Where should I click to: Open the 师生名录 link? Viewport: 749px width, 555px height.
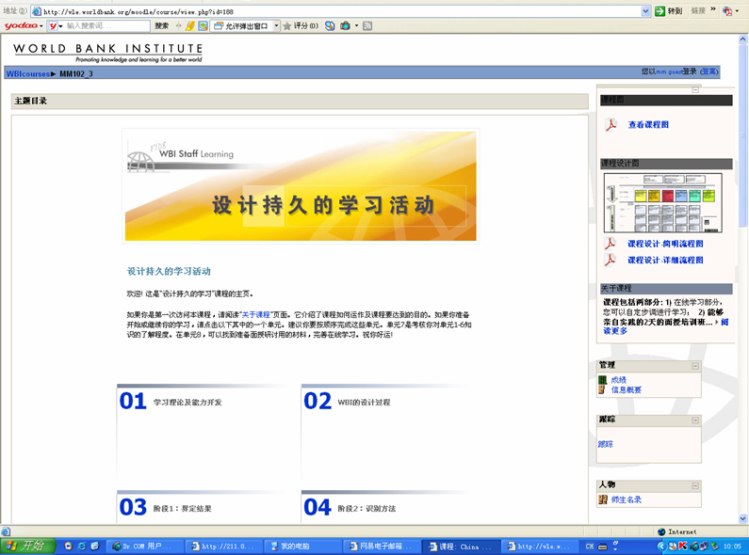627,499
